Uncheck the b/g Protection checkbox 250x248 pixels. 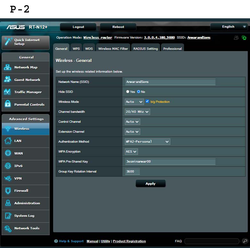pyautogui.click(x=147, y=102)
